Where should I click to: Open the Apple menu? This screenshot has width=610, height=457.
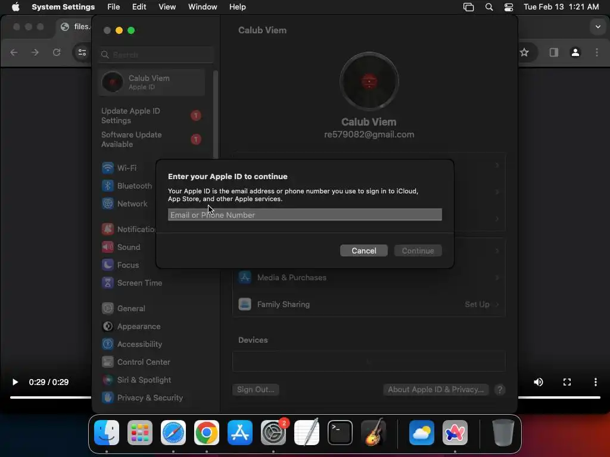[15, 7]
